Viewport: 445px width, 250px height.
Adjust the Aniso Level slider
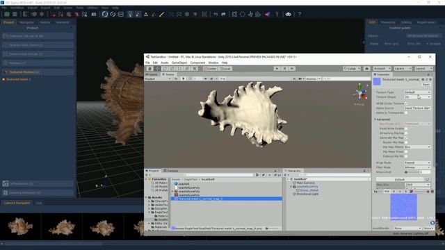(x=412, y=172)
